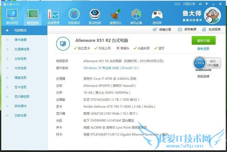
Task: Click the computer monitor overview icon
Action: [x=63, y=44]
